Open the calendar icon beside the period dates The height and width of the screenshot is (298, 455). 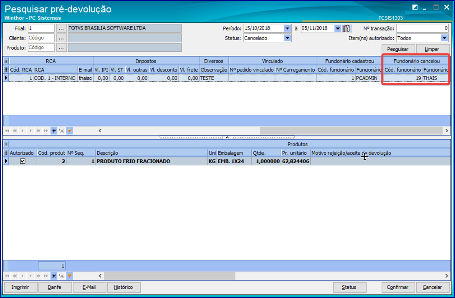(x=346, y=28)
